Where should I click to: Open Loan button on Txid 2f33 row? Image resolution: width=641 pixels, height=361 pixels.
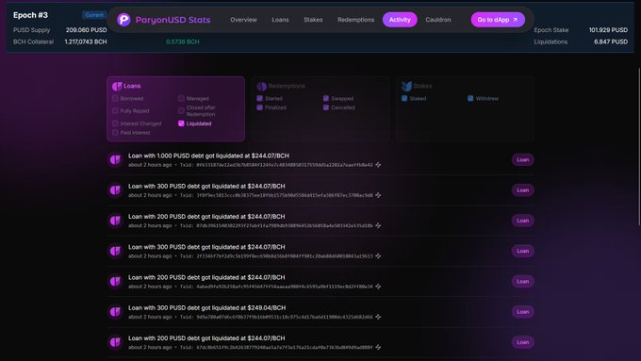click(x=523, y=251)
